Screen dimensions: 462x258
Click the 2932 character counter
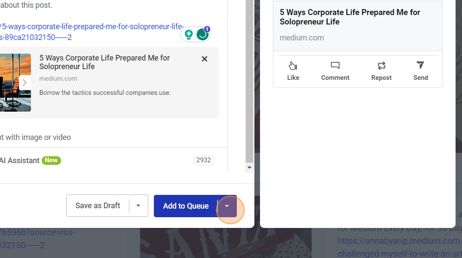[203, 160]
